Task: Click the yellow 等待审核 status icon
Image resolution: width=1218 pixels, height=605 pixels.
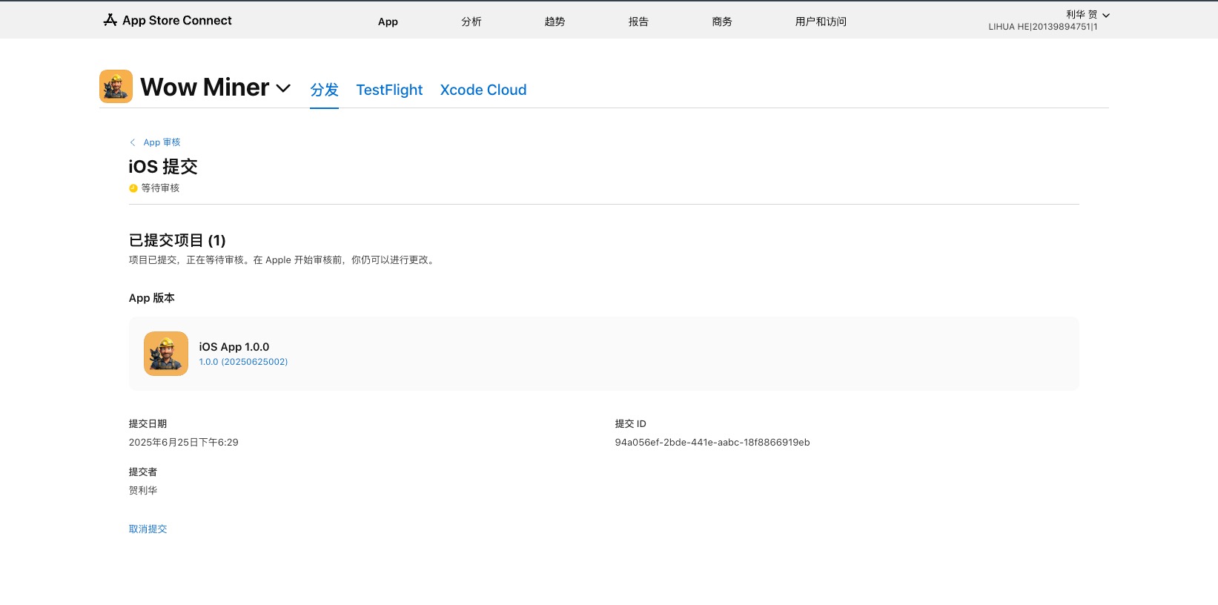Action: pos(133,188)
